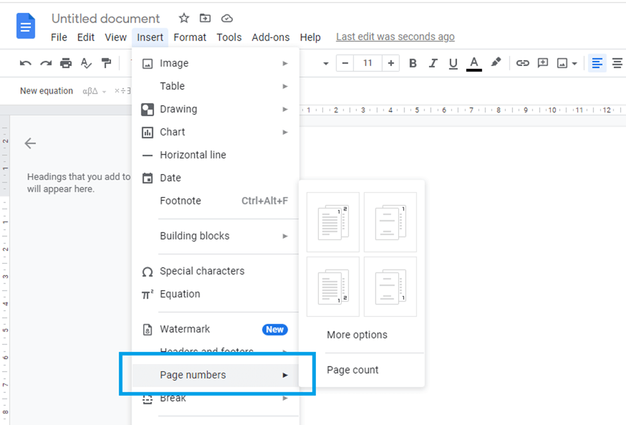Toggle bold formatting
Screen dimensions: 626x425
(x=413, y=63)
